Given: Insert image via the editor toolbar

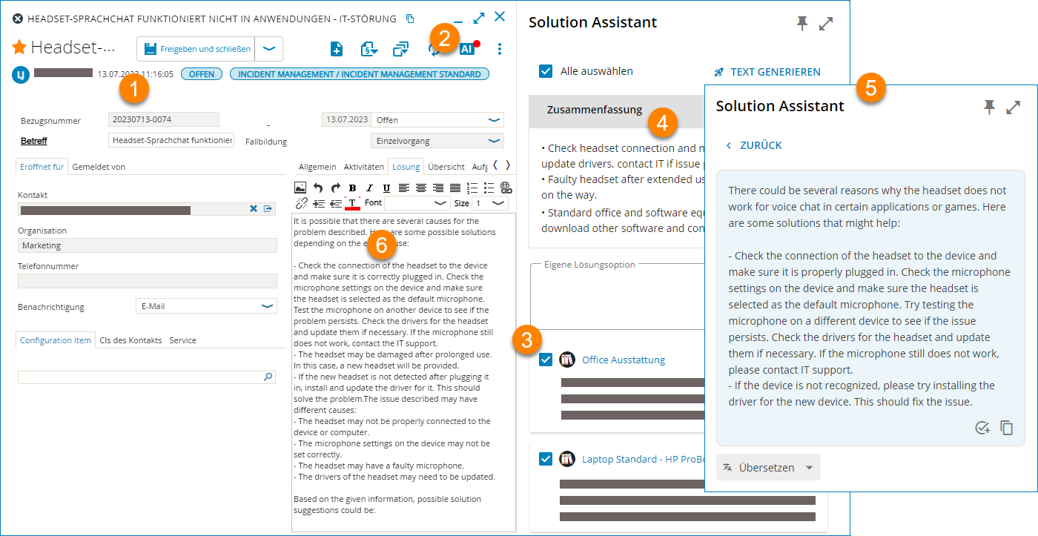Looking at the screenshot, I should pyautogui.click(x=300, y=188).
